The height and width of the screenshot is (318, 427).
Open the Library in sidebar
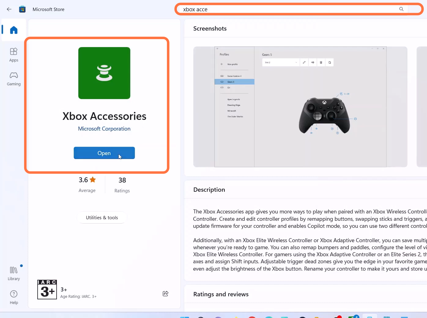coord(14,273)
